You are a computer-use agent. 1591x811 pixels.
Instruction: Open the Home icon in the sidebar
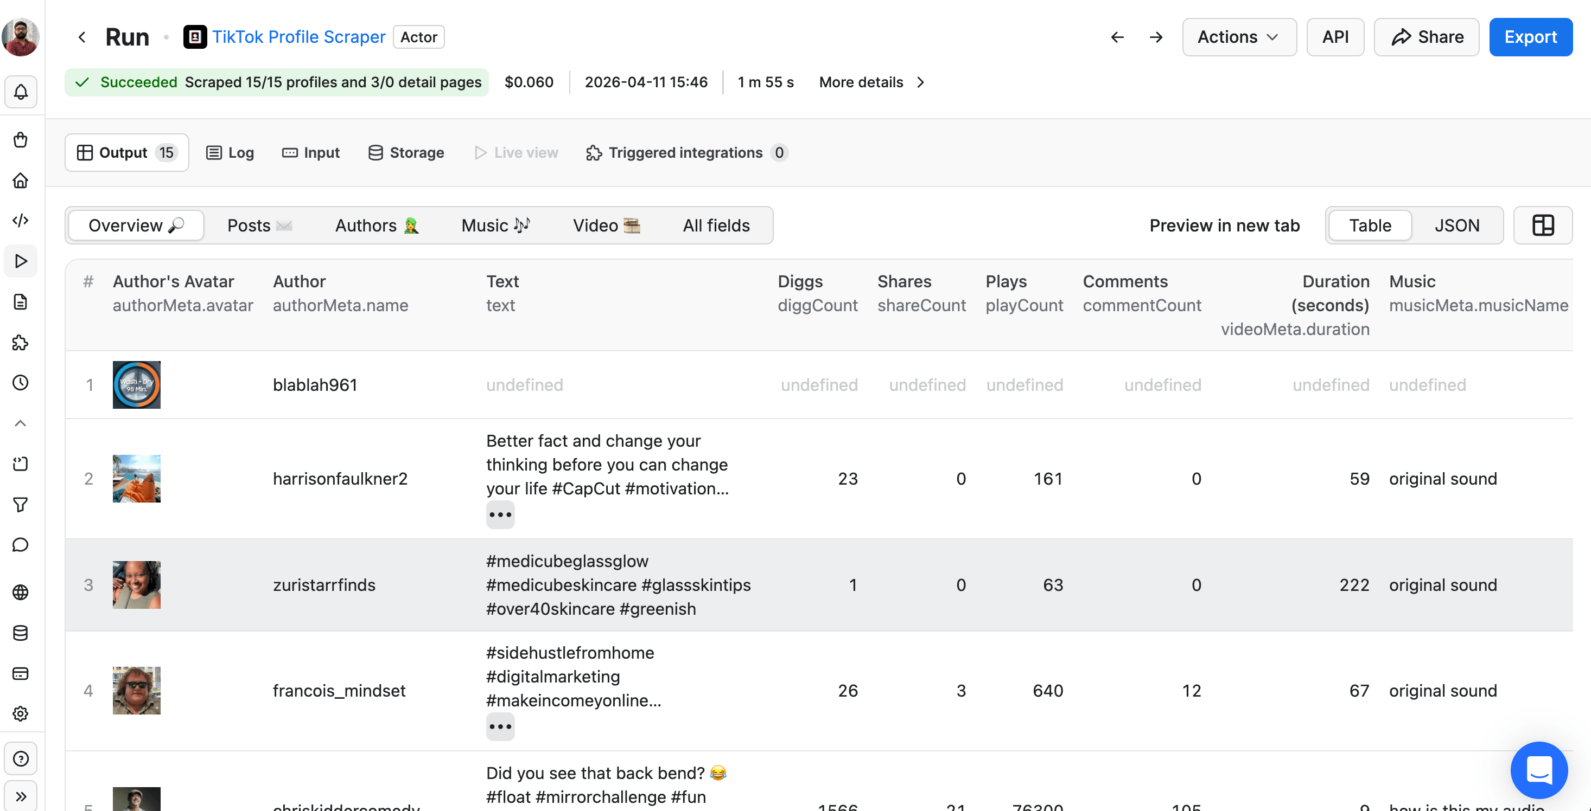pos(21,180)
